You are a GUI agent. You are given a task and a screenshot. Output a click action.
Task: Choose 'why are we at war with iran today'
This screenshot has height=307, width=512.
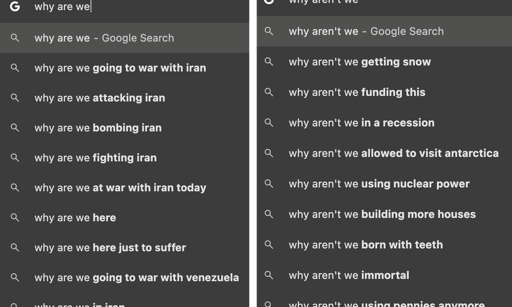click(x=120, y=188)
